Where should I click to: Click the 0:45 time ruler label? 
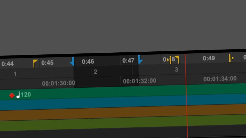[x=47, y=63]
